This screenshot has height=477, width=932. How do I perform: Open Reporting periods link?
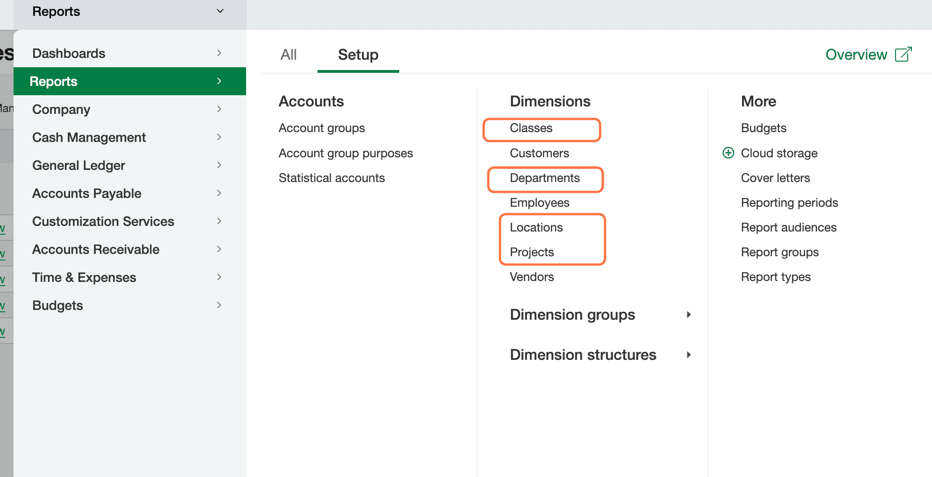click(789, 203)
